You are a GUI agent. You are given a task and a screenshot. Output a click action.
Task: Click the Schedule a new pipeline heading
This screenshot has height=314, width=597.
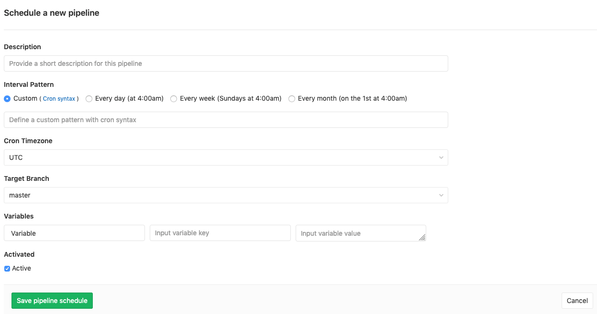[x=51, y=13]
